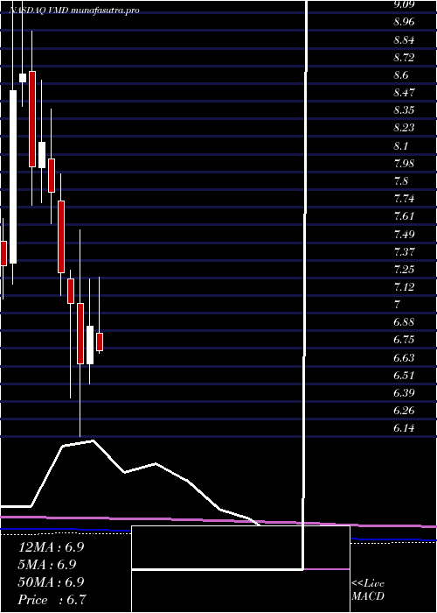Click the last red candlestick near 6.75
This screenshot has width=437, height=613.
point(100,342)
